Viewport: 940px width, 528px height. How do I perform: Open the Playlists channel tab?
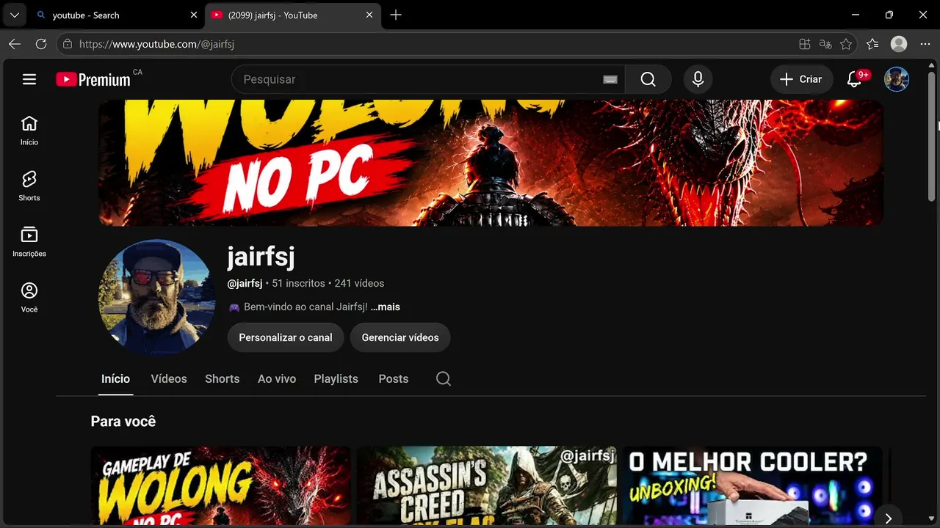[x=336, y=378]
